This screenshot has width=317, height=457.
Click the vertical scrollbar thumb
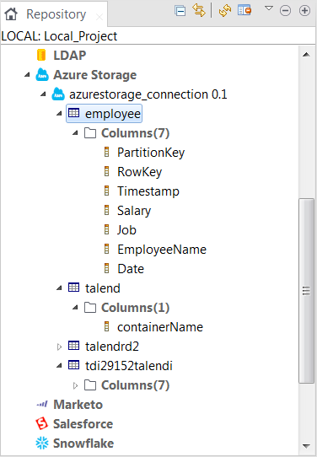306,291
